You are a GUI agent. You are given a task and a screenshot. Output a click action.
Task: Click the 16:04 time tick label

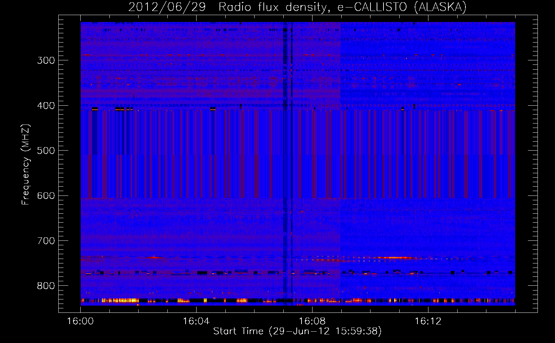(x=196, y=321)
